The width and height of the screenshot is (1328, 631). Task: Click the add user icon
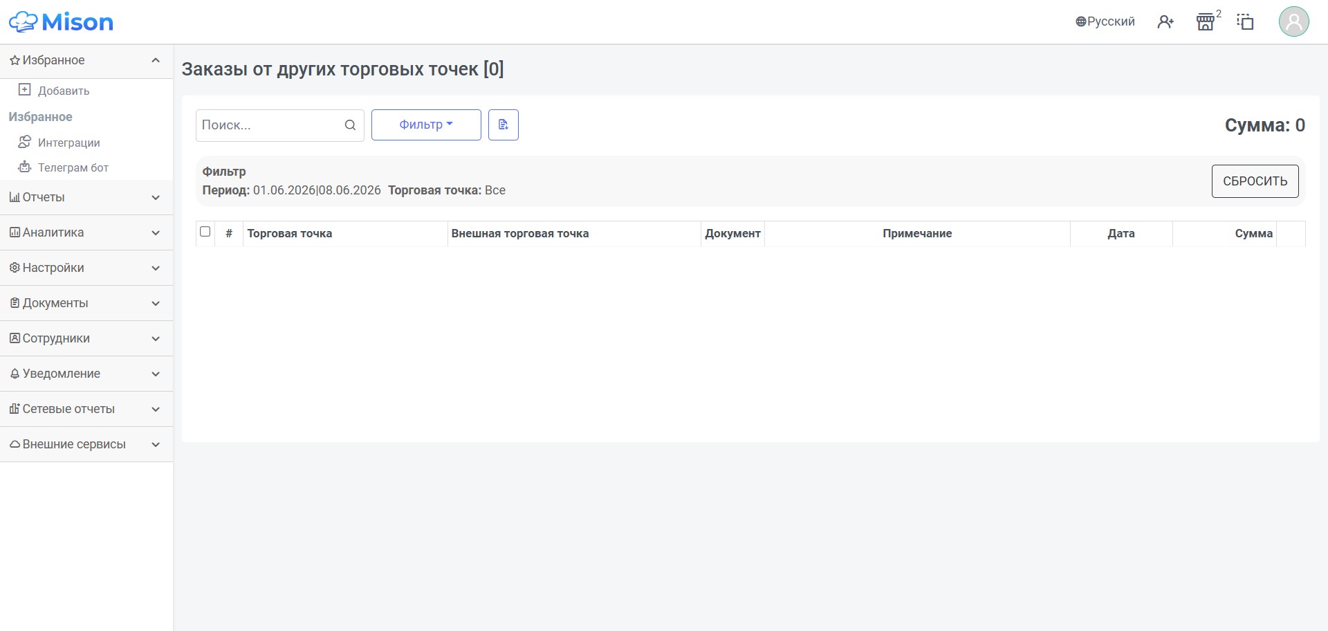point(1165,22)
